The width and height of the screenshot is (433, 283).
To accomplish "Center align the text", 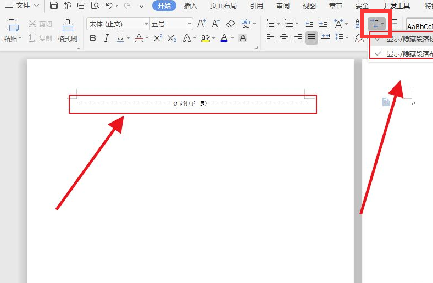I will (x=284, y=38).
